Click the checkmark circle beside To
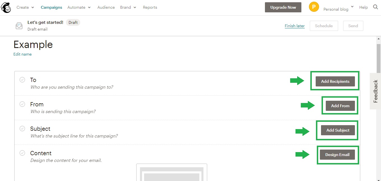 (22, 80)
